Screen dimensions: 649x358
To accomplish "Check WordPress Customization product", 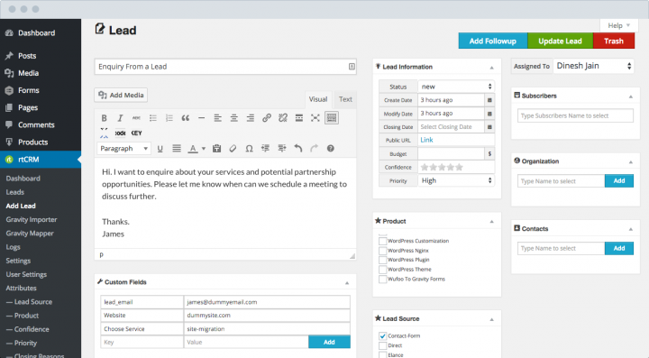I will [x=382, y=241].
